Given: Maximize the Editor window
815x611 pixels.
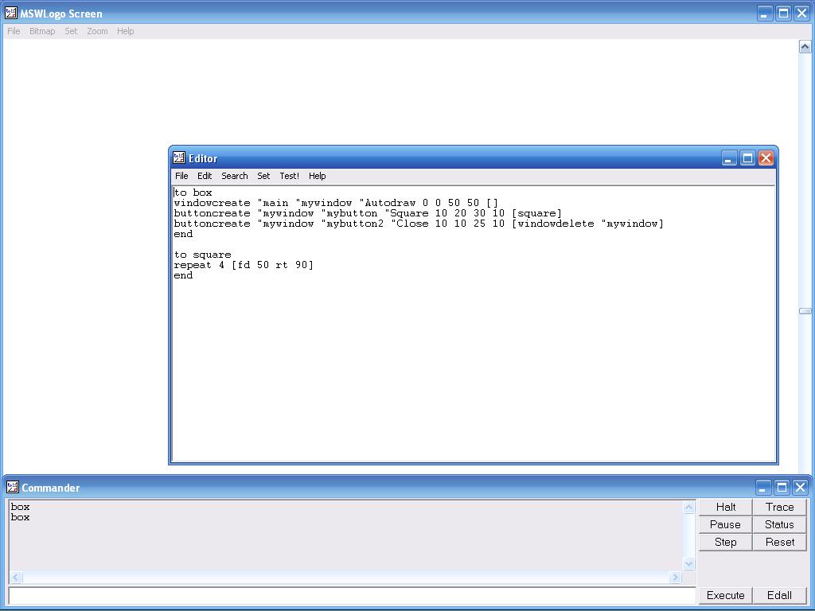Looking at the screenshot, I should tap(747, 158).
